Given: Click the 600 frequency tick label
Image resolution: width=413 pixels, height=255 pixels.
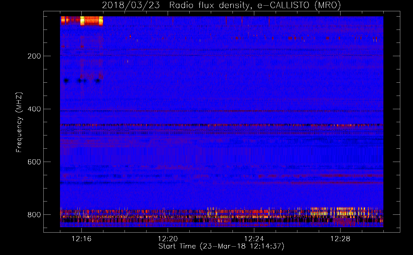Looking at the screenshot, I should tap(34, 162).
